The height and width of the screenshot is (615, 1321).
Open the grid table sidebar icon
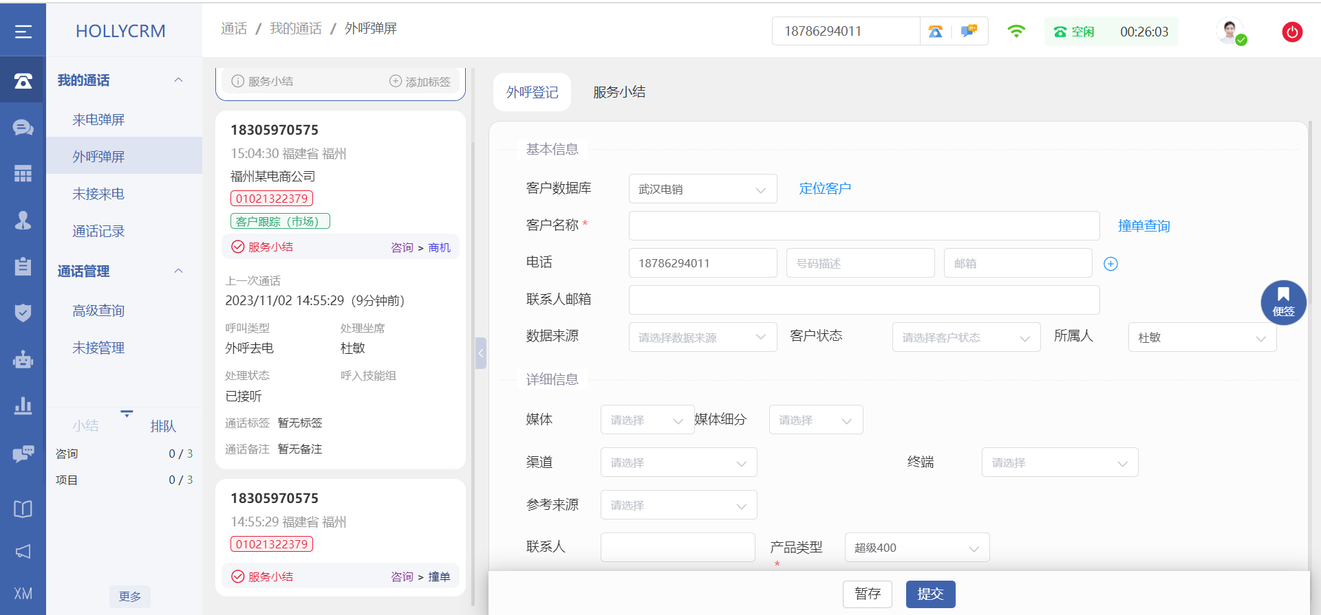[x=23, y=174]
